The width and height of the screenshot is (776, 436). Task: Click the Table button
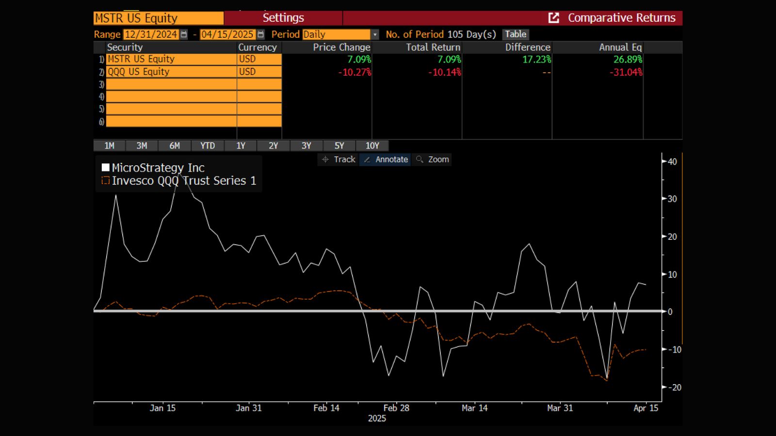tap(516, 34)
